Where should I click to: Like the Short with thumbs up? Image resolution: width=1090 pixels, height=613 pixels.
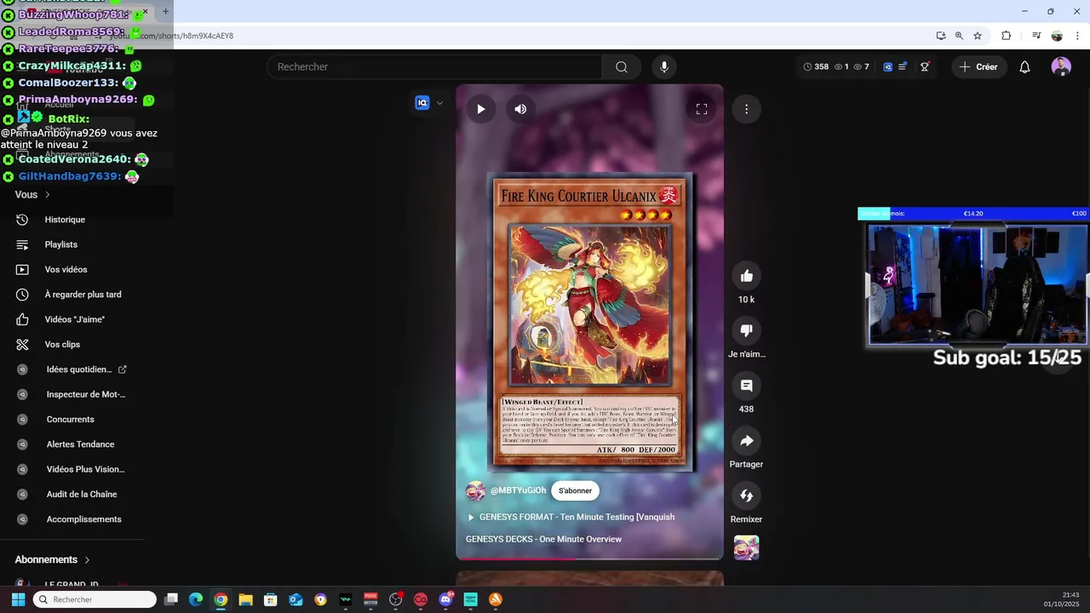pos(746,276)
